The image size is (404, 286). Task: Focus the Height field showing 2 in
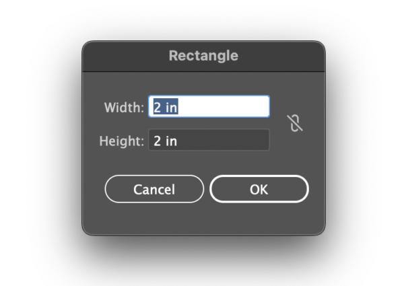tap(209, 141)
